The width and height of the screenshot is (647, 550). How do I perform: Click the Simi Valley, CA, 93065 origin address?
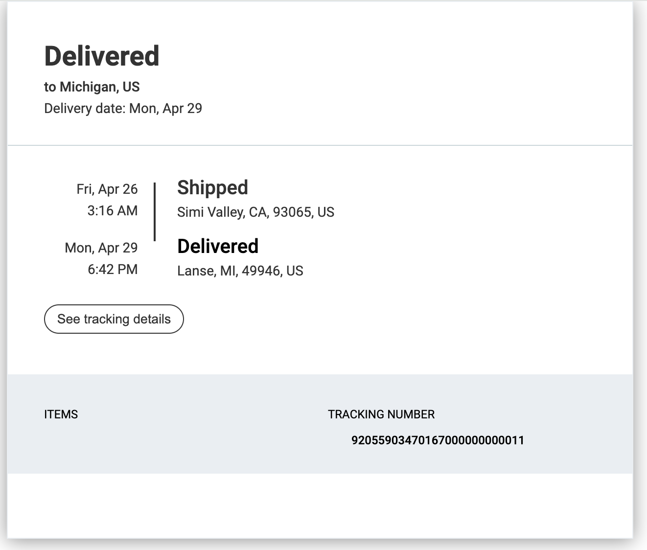(x=255, y=212)
